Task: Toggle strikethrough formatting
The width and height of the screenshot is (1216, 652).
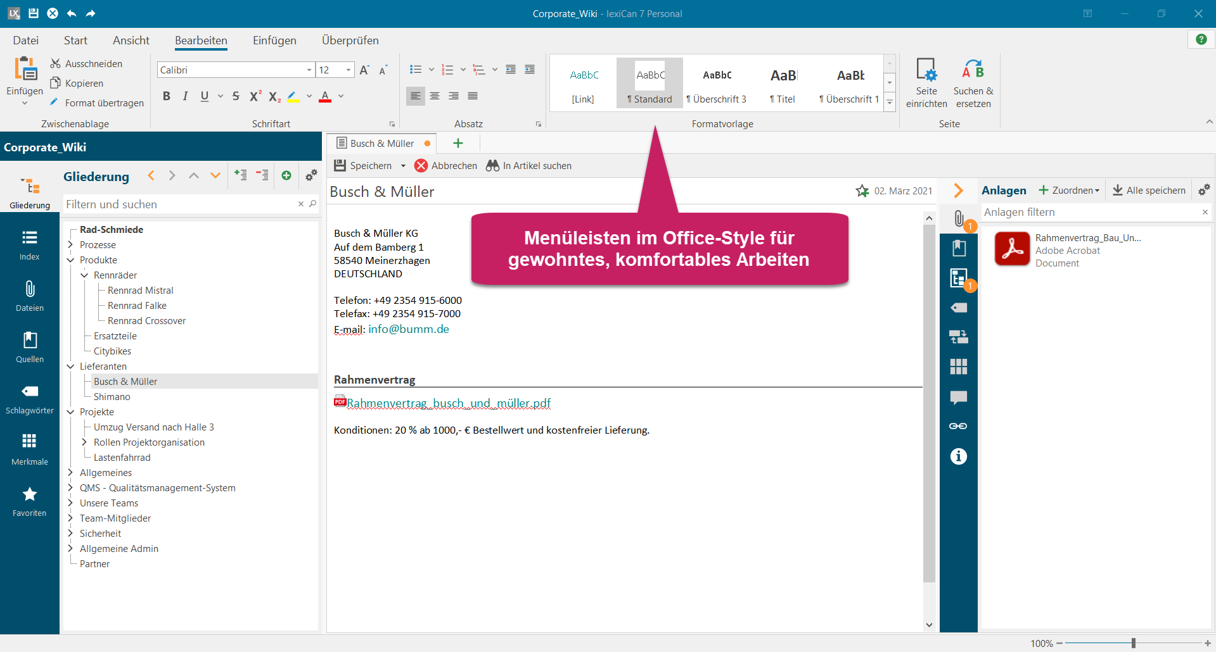Action: 236,96
